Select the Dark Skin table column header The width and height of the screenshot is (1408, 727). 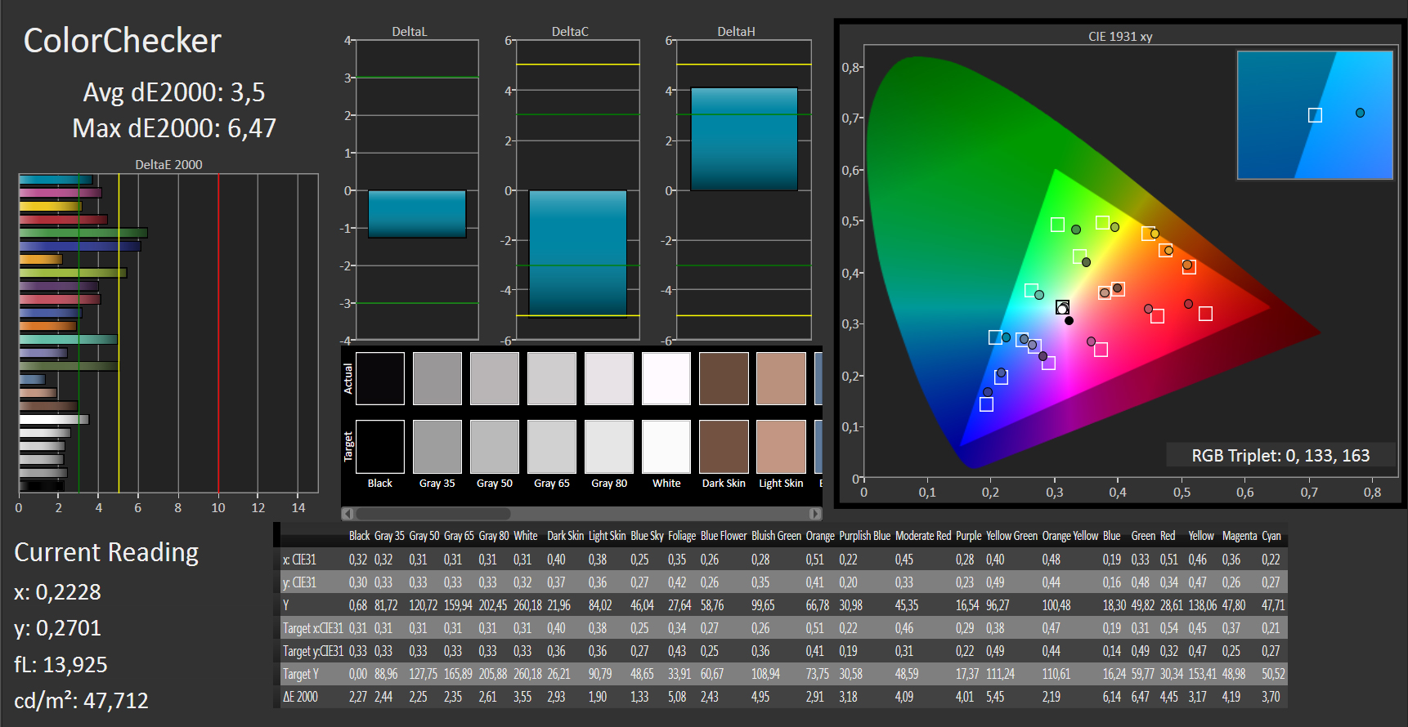565,536
